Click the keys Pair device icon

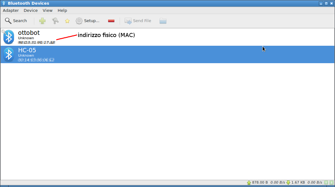pyautogui.click(x=55, y=21)
